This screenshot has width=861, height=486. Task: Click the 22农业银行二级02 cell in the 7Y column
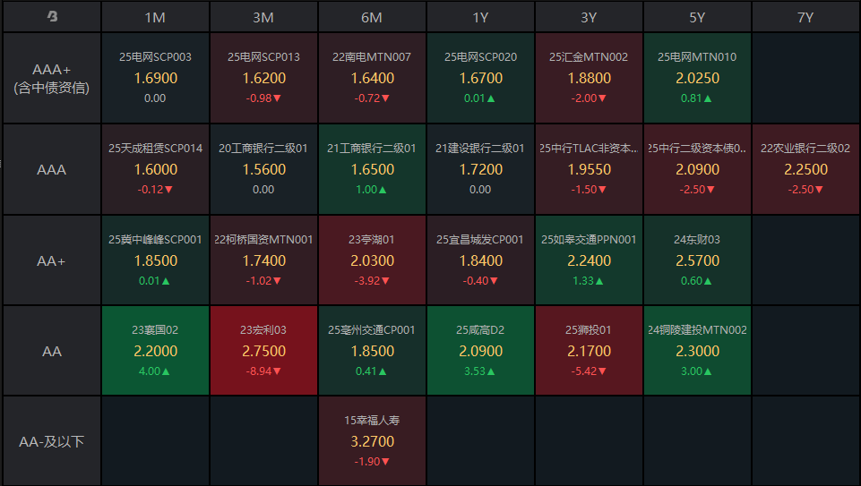click(x=805, y=169)
